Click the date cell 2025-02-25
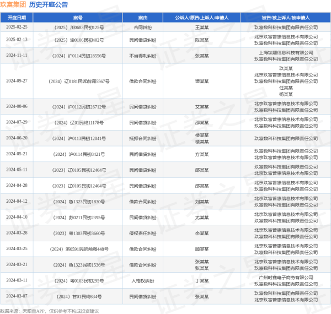The image size is (331, 314). point(17,27)
